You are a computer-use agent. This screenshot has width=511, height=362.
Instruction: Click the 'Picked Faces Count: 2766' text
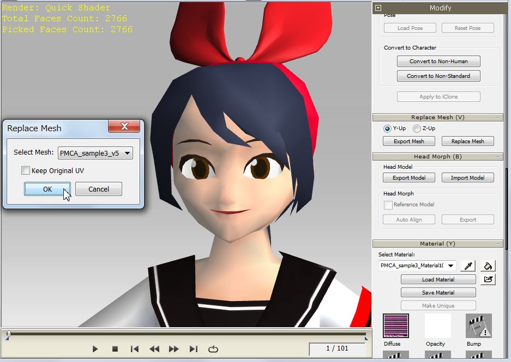pyautogui.click(x=67, y=29)
